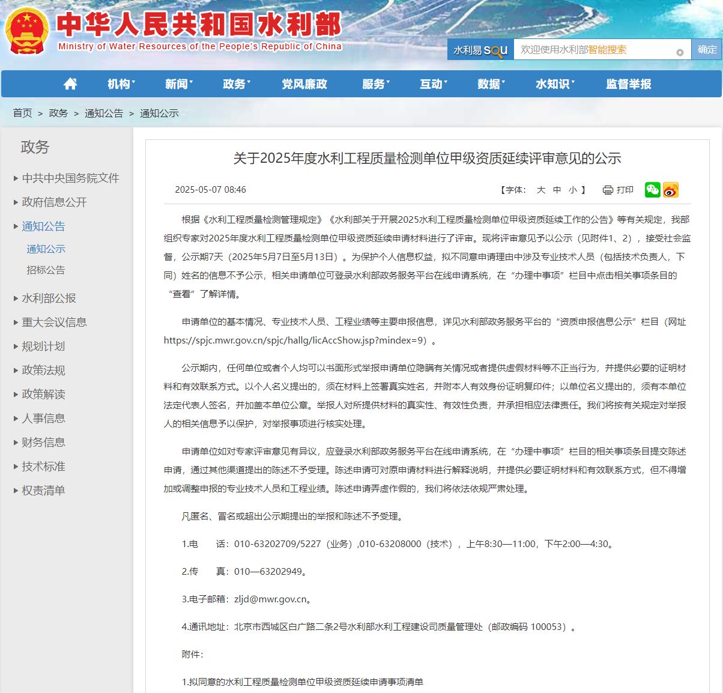Viewport: 723px width, 693px height.
Task: Click the 附件: label
Action: point(193,655)
